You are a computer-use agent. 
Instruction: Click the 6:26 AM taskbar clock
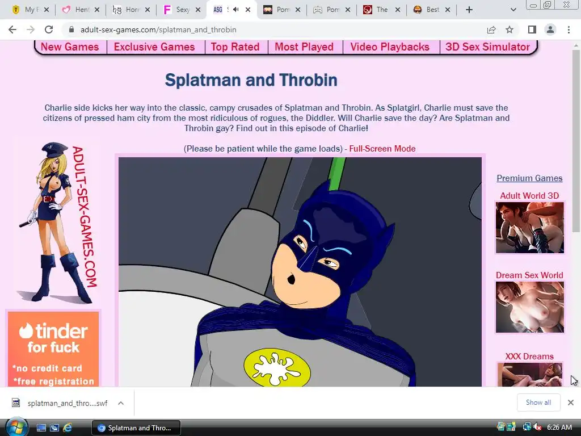[559, 427]
